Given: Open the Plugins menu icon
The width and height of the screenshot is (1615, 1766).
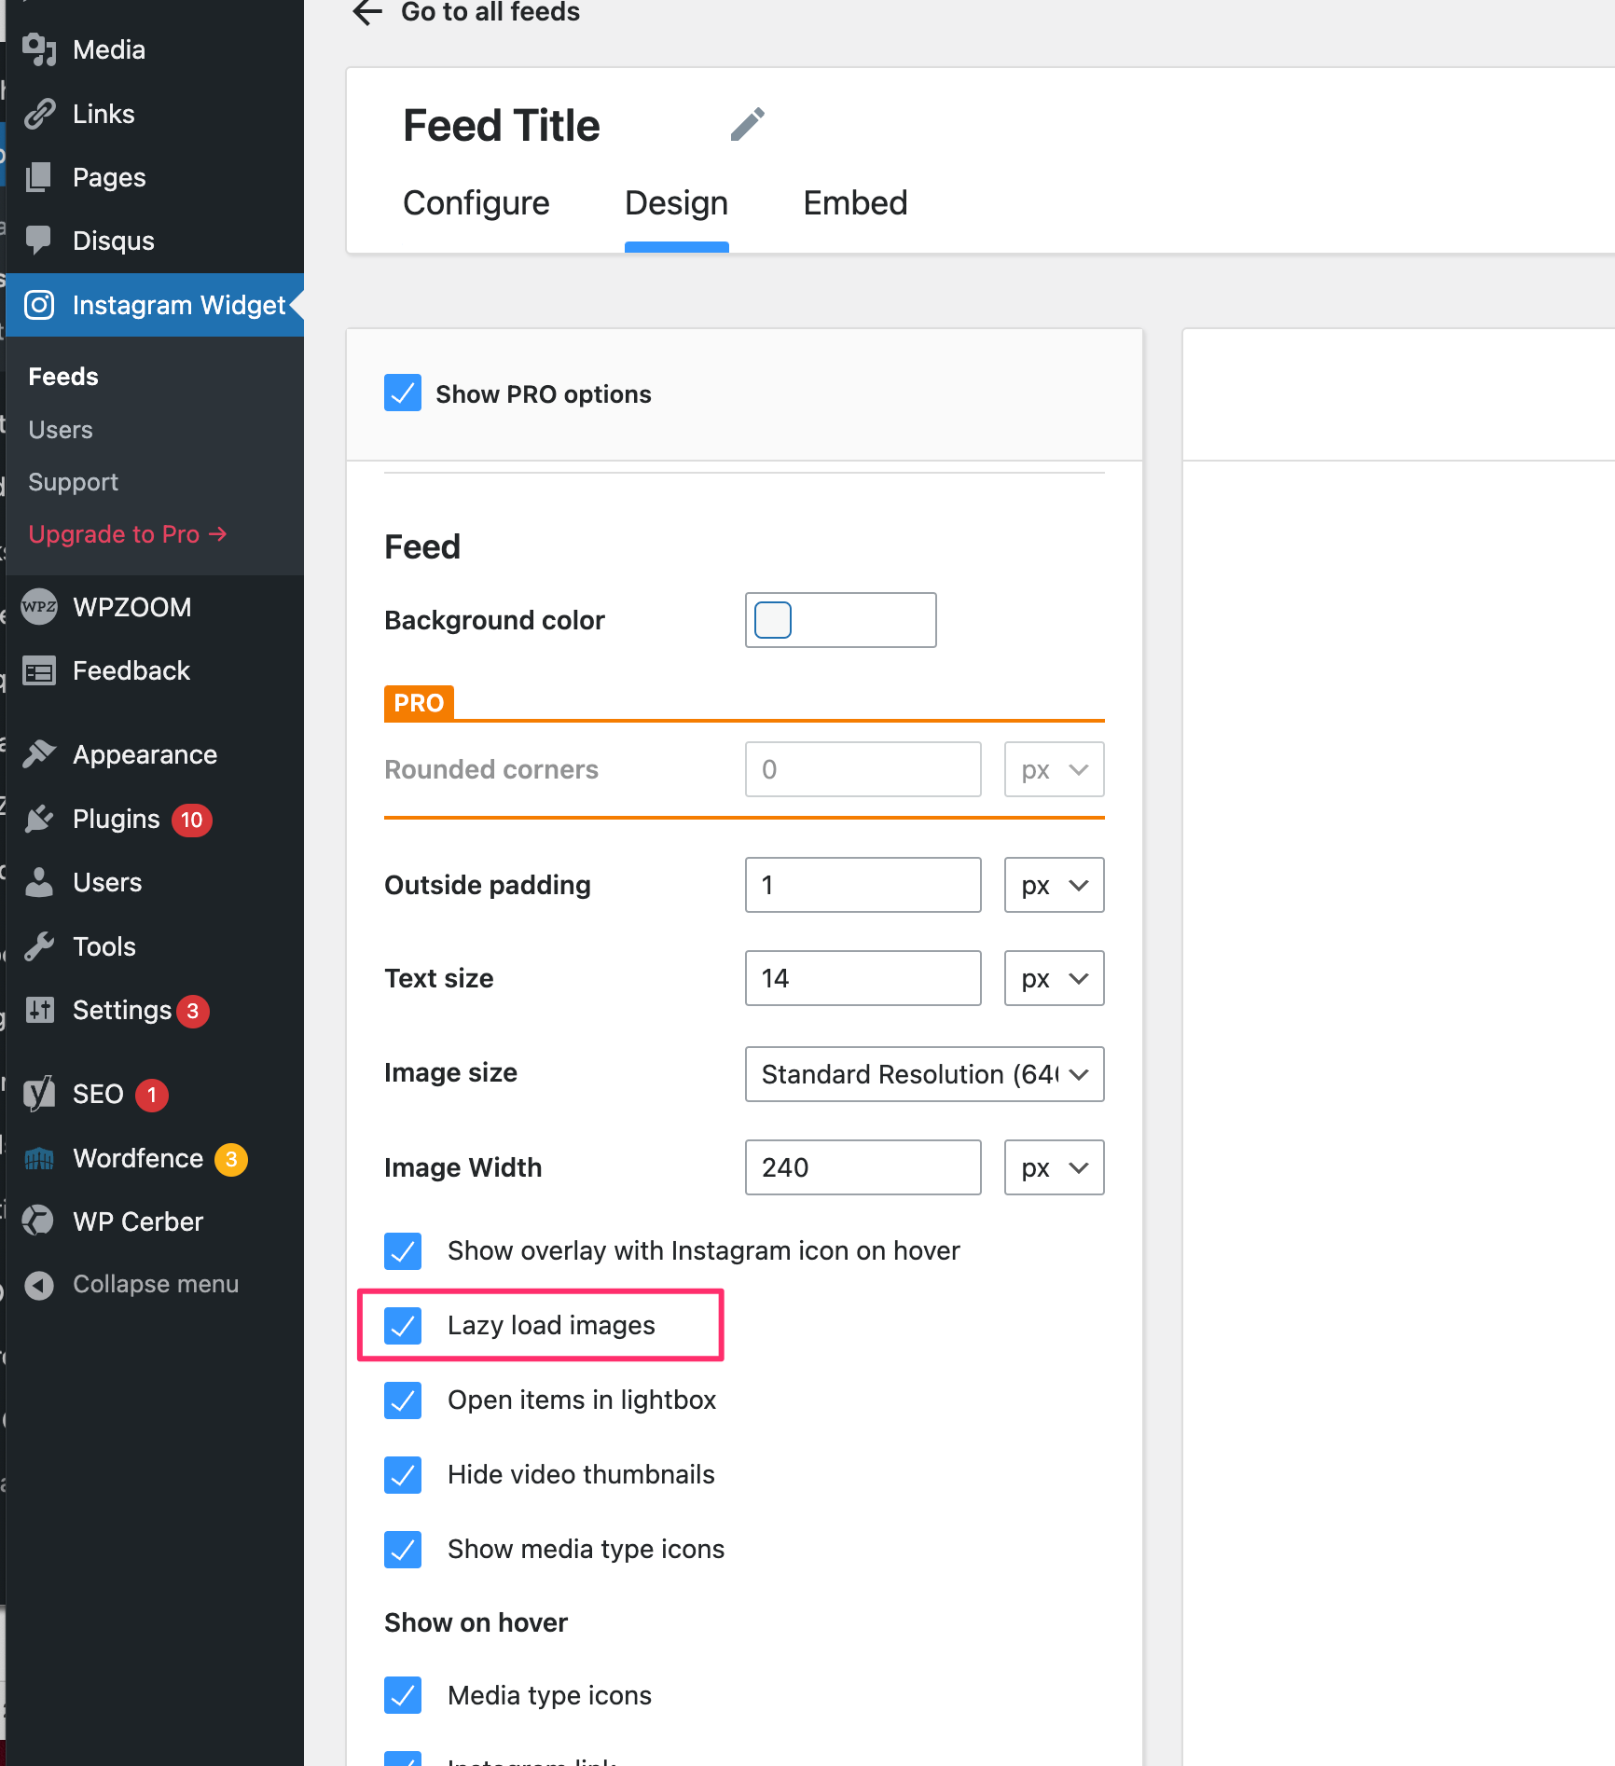Looking at the screenshot, I should (39, 819).
